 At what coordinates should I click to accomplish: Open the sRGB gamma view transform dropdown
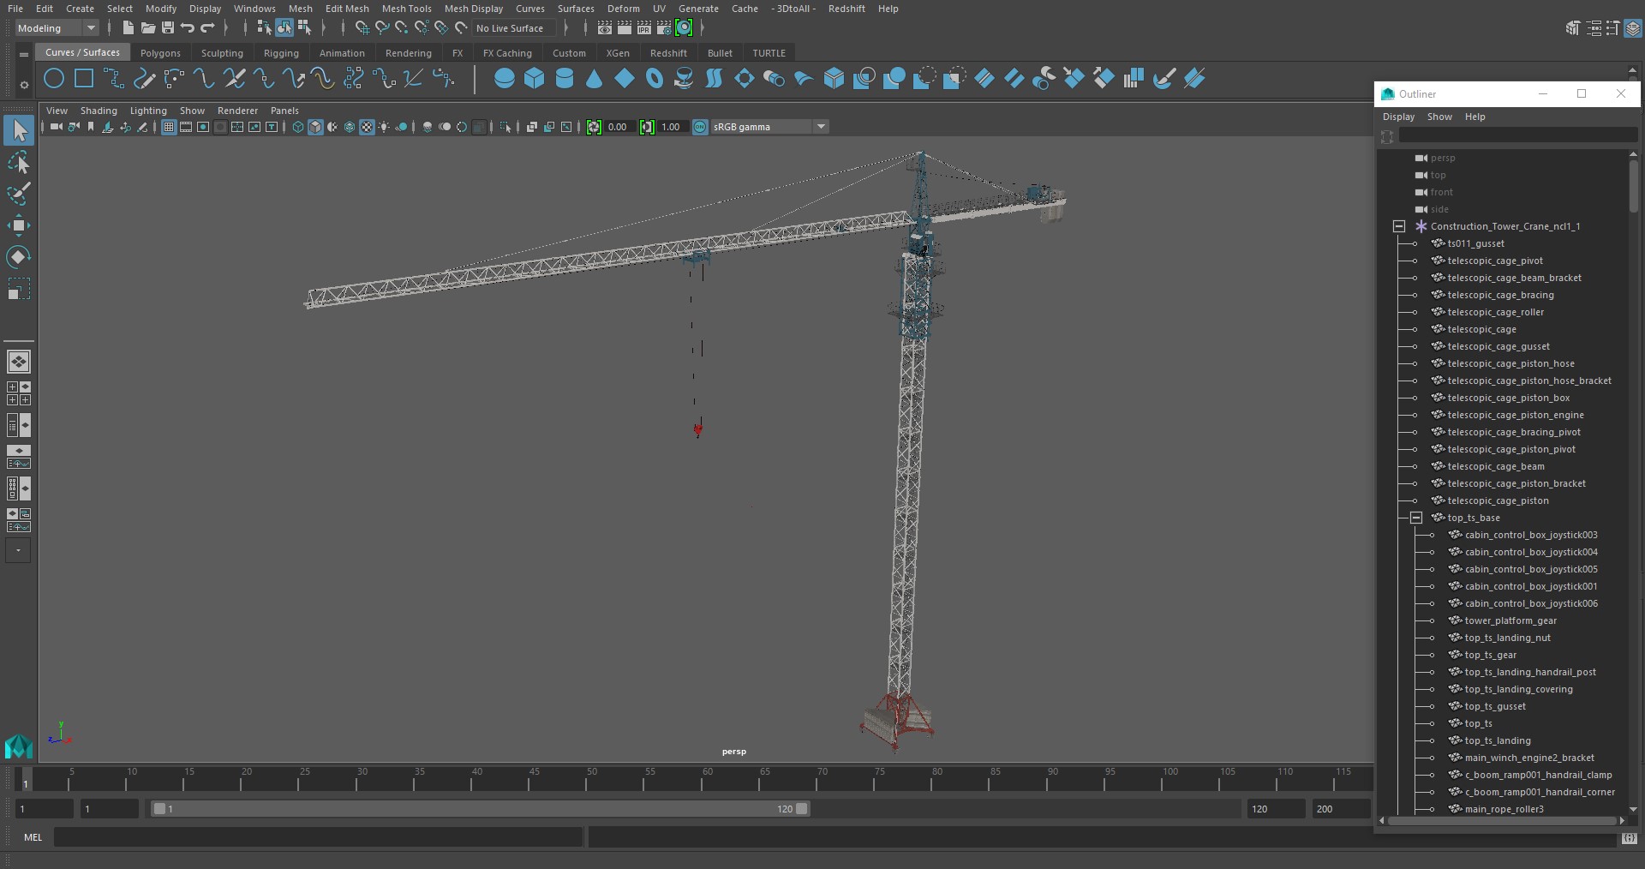click(x=769, y=127)
